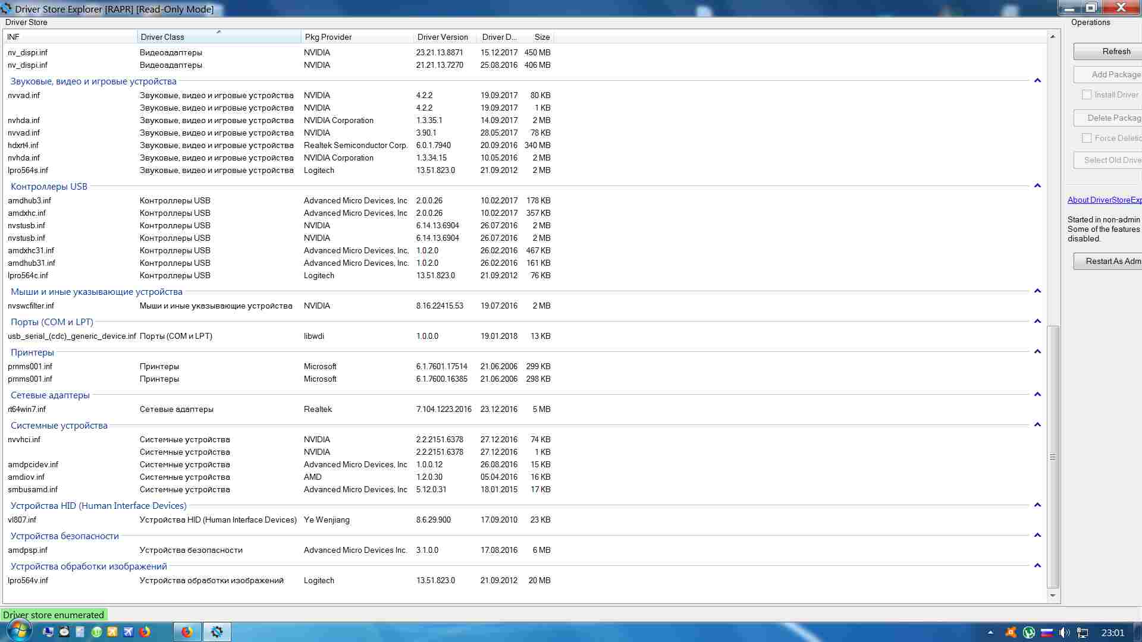Collapse the Принтеры group

coord(1037,352)
